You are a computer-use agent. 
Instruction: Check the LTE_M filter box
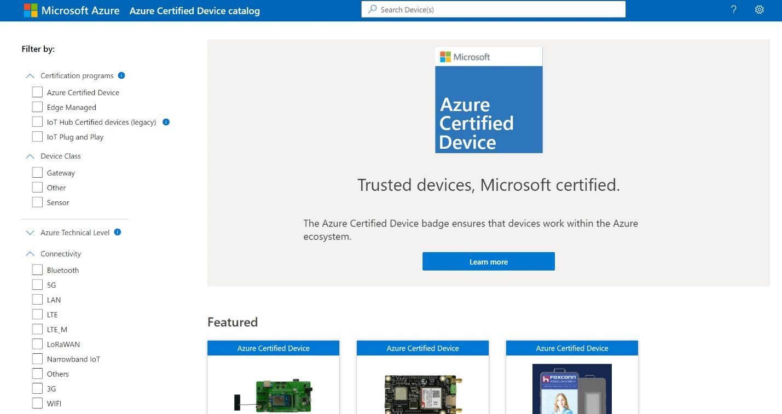pyautogui.click(x=37, y=329)
